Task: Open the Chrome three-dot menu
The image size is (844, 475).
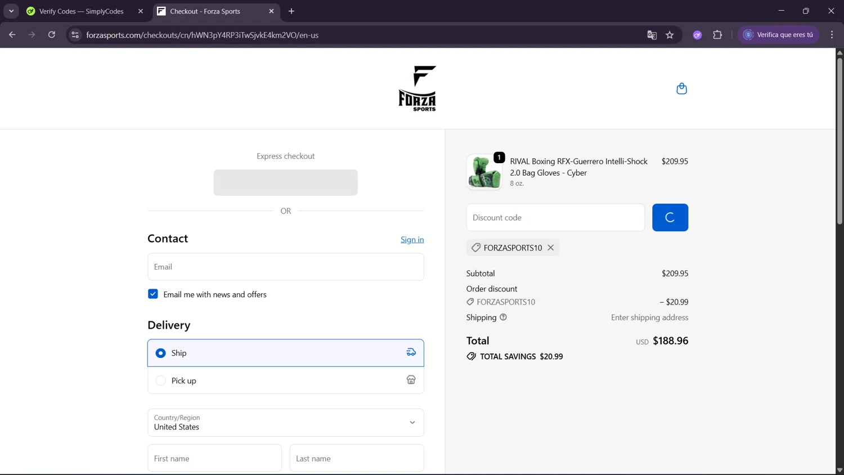Action: click(832, 35)
